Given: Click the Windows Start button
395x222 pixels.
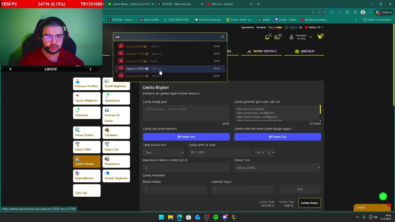Looking at the screenshot, I should click(x=161, y=217).
